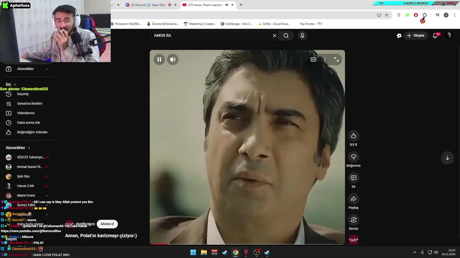Clear the AMON RA search text
The width and height of the screenshot is (460, 258).
tap(275, 35)
